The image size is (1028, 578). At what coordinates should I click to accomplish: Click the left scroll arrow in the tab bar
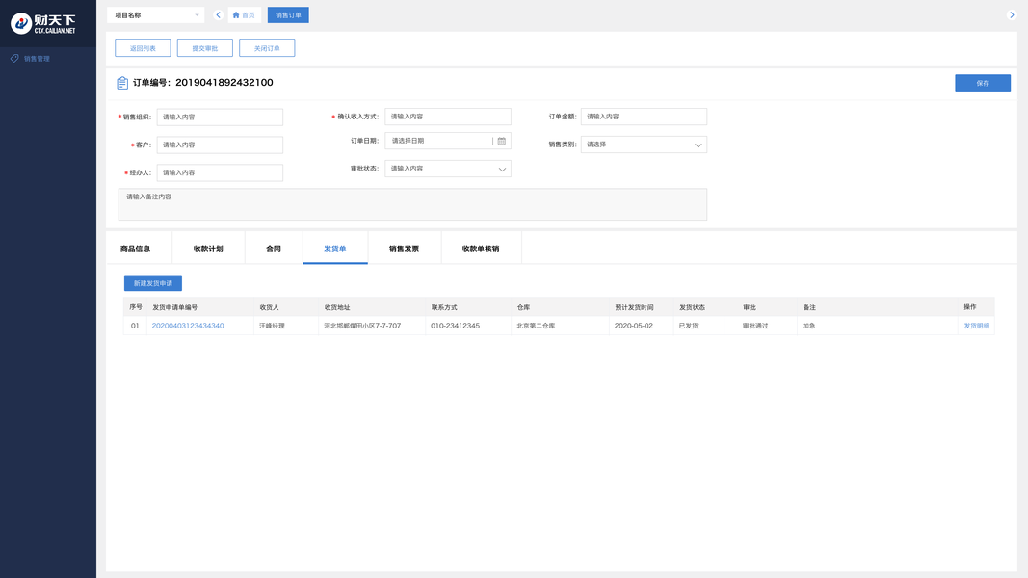219,15
